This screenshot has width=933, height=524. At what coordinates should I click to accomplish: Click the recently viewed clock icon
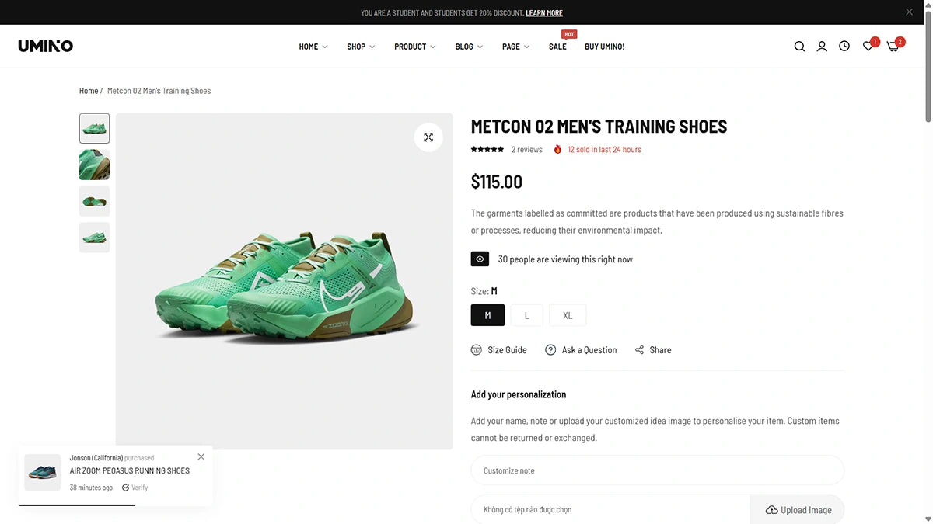[x=844, y=46]
